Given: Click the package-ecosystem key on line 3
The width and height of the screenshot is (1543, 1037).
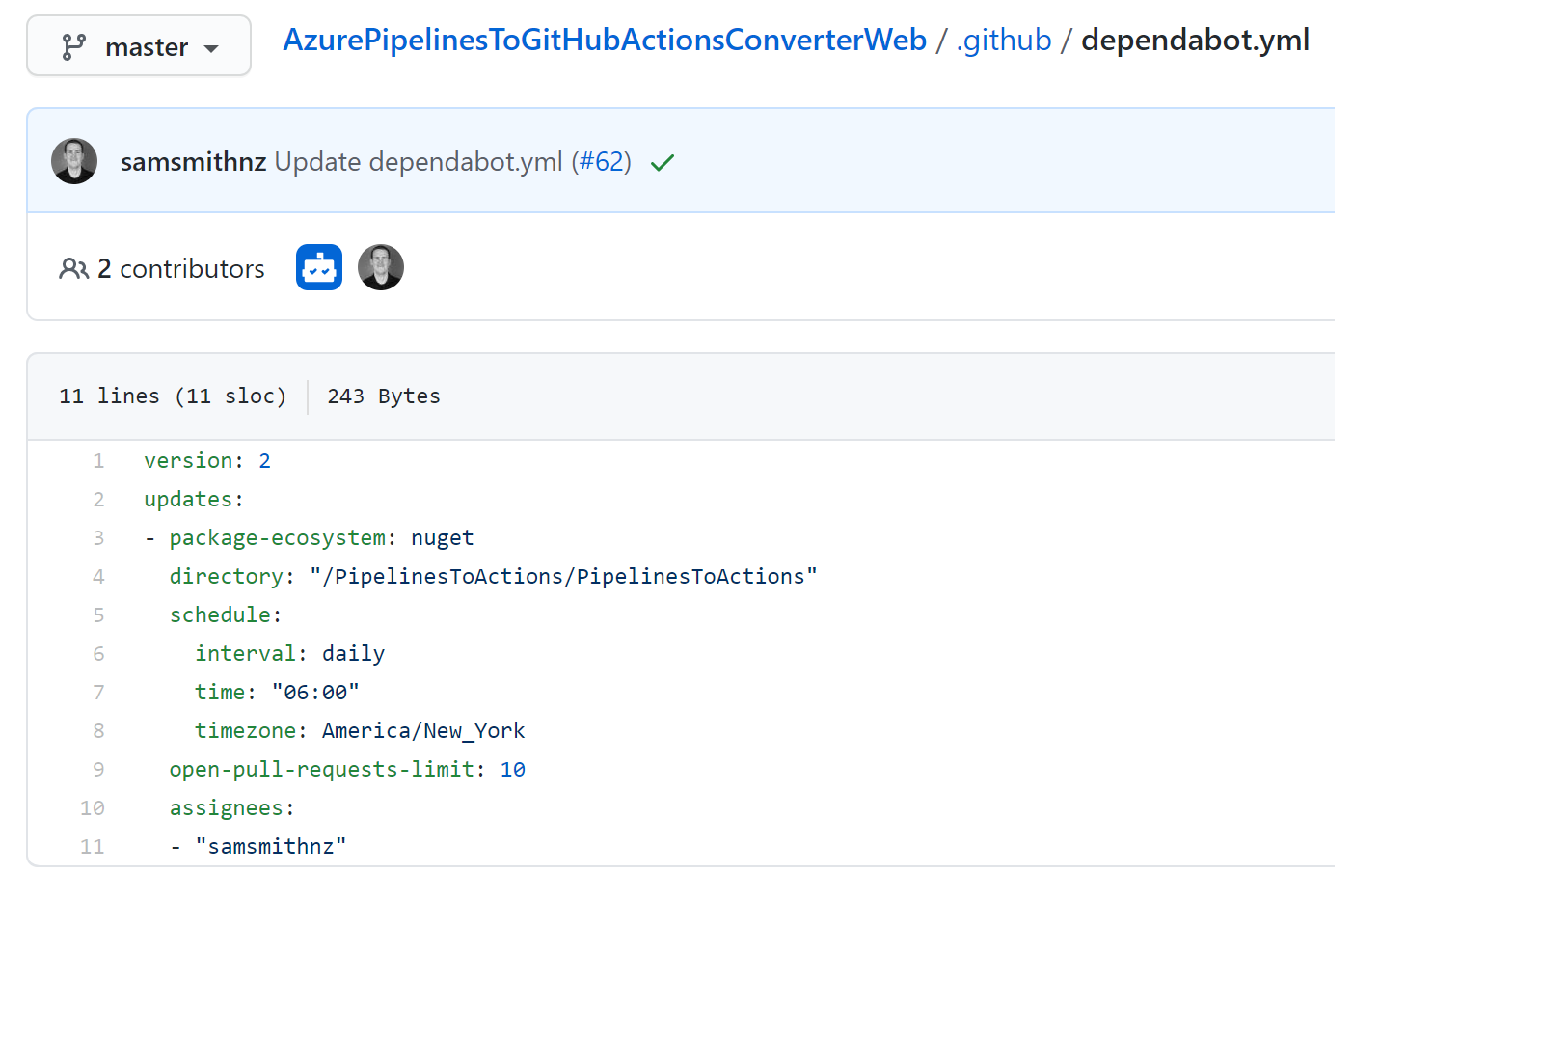Looking at the screenshot, I should click(x=278, y=538).
